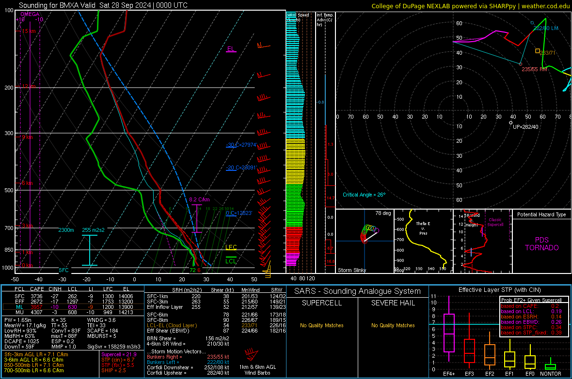Screen dimensions: 572x379
Task: Click the 'BRN Shear =' line
Action: [x=188, y=338]
